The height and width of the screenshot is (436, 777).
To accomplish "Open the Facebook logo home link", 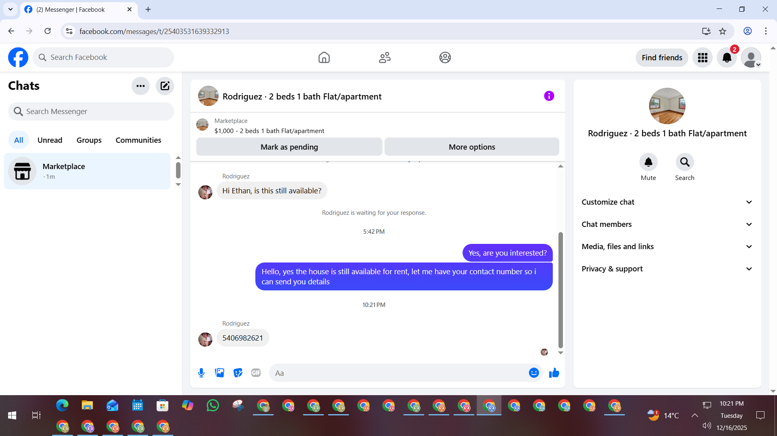I will (x=18, y=57).
